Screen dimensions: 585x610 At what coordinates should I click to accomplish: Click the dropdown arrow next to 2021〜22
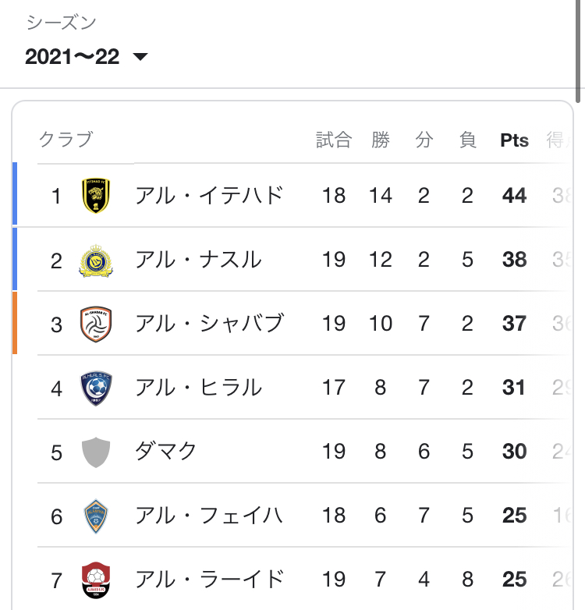coord(140,57)
